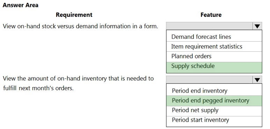Open the first Feature dropdown arrow
The image size is (270, 129).
[257, 26]
